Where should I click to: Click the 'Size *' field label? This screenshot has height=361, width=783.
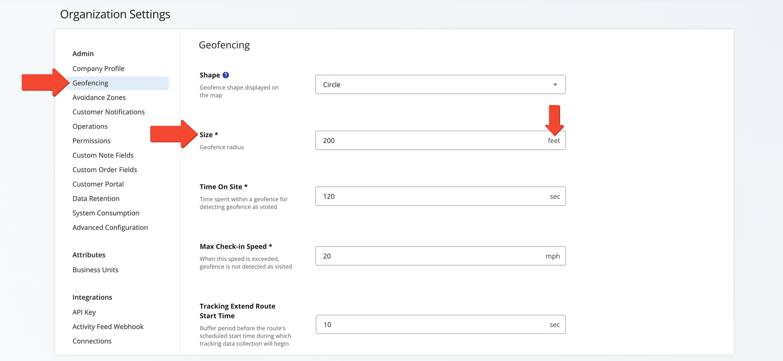tap(209, 135)
